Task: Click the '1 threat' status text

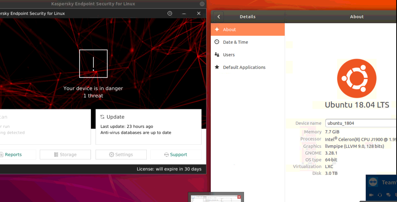Action: [93, 96]
